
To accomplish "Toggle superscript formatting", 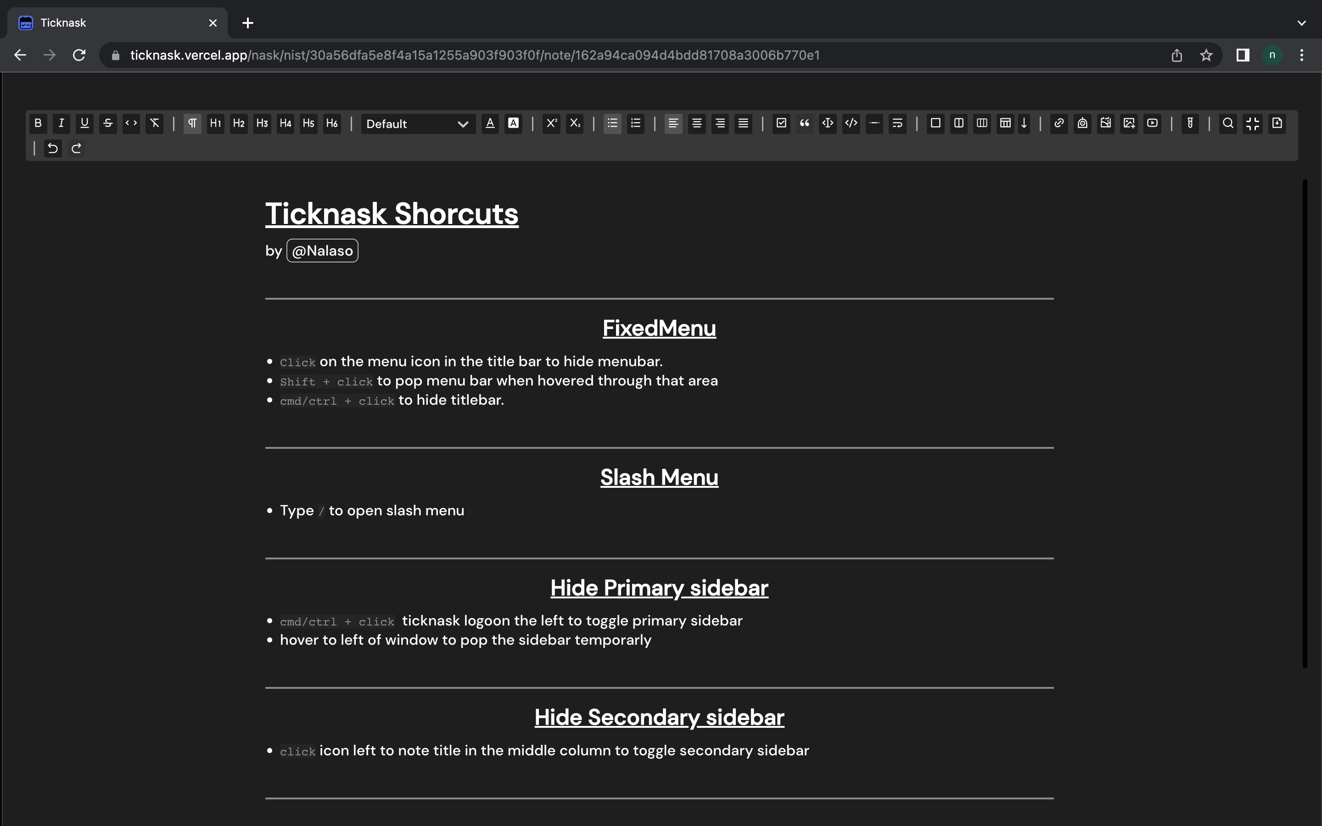I will [552, 123].
